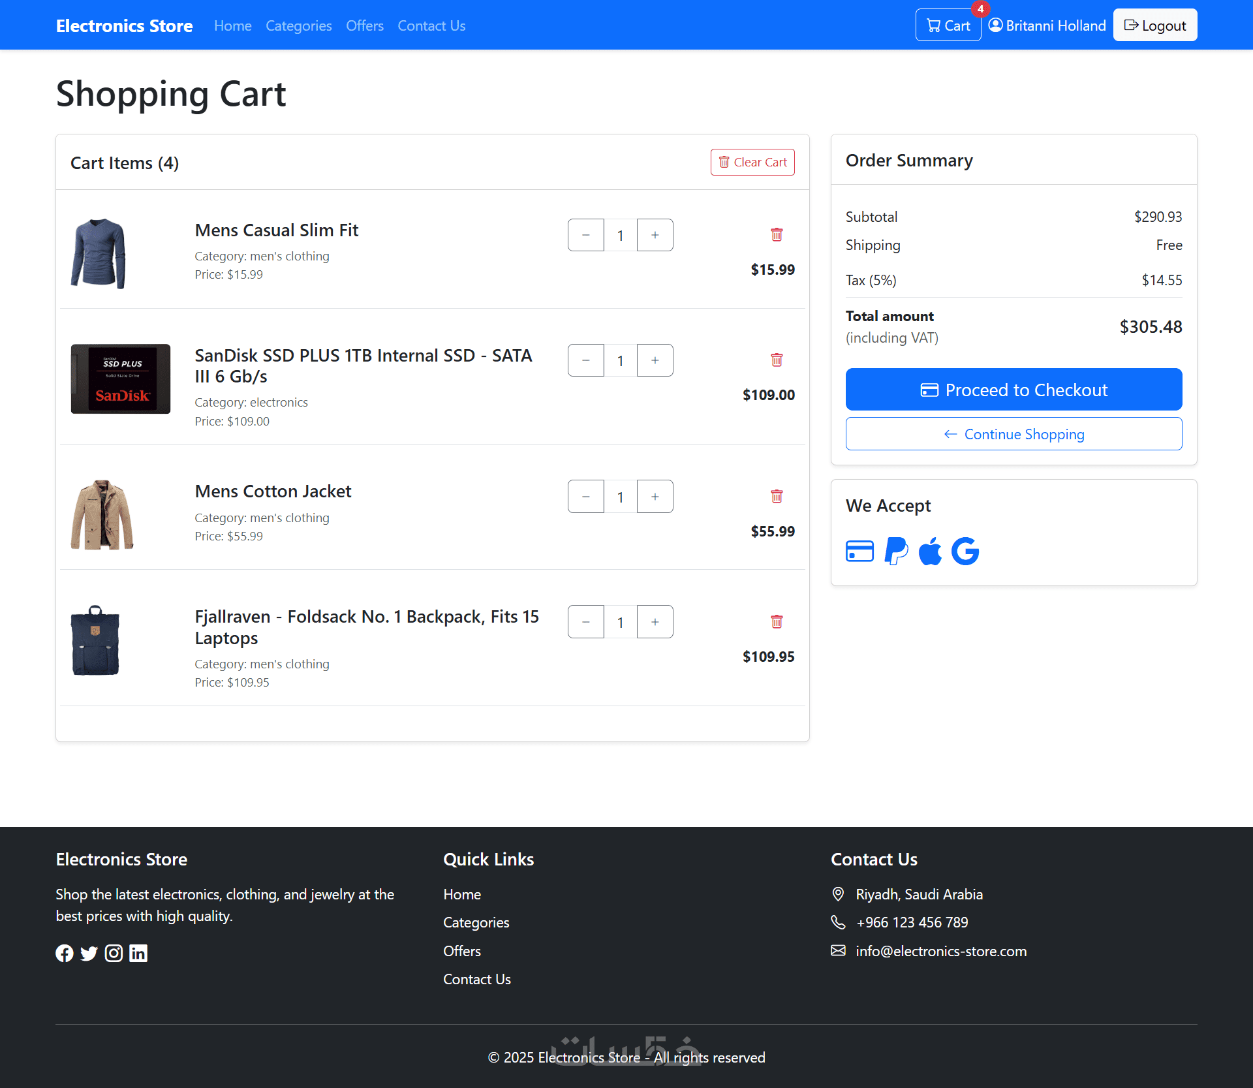Remove Fjallraven backpack via trash icon

[x=777, y=622]
